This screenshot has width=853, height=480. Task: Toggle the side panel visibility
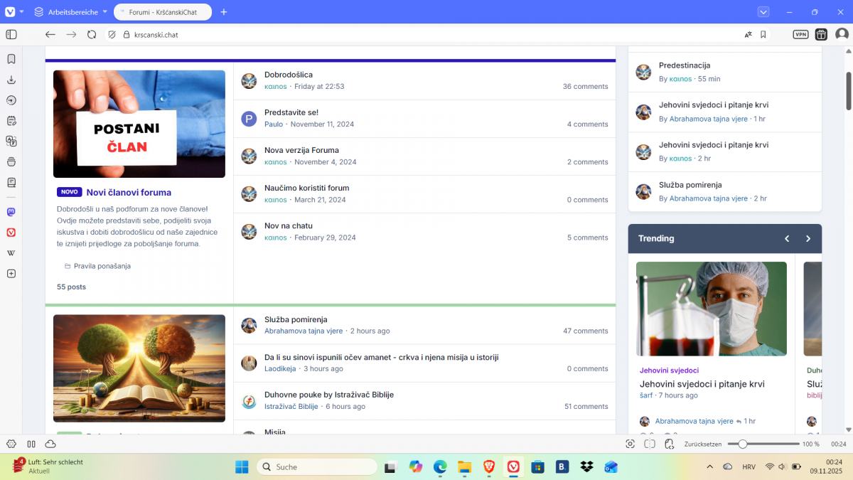pyautogui.click(x=11, y=34)
